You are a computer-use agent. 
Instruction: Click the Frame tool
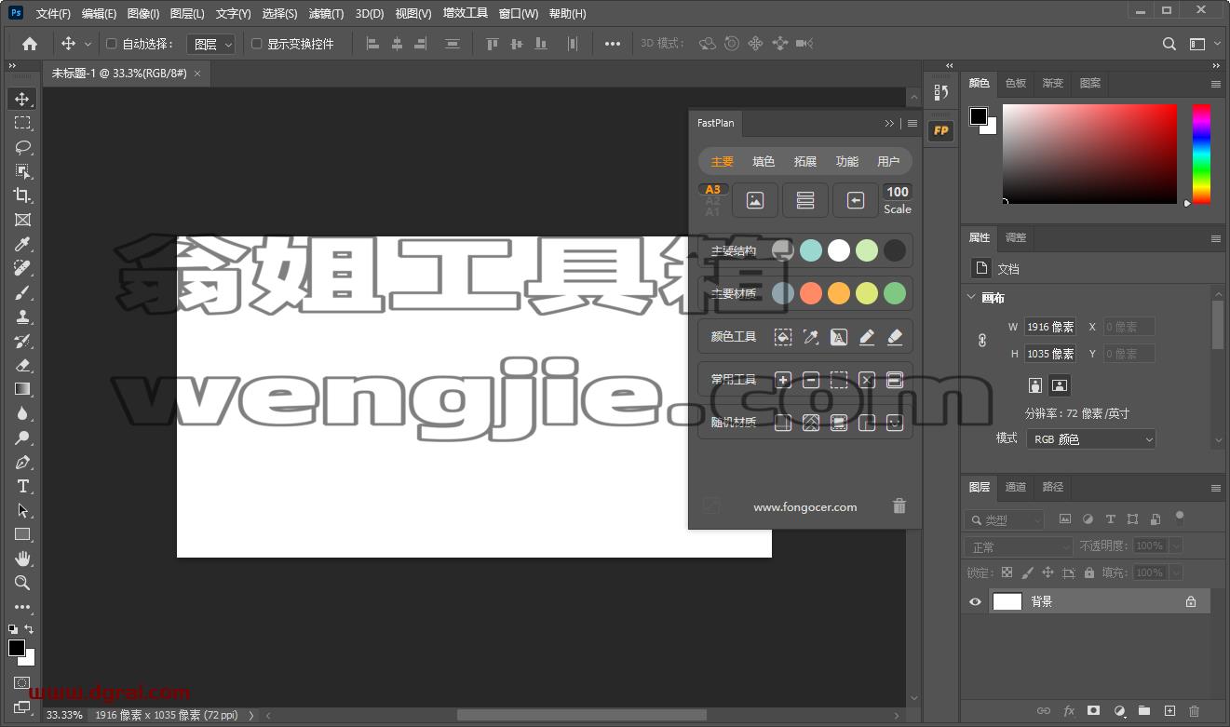(x=22, y=220)
